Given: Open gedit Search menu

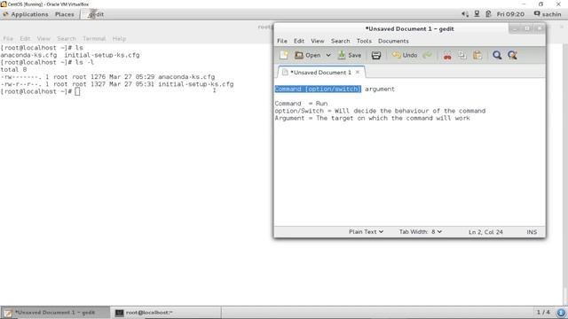Looking at the screenshot, I should pyautogui.click(x=340, y=41).
